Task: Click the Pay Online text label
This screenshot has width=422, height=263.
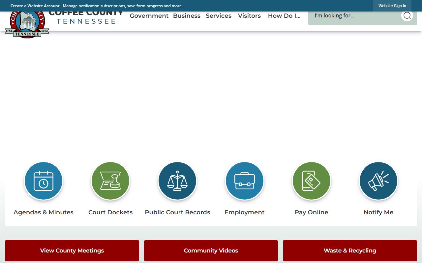Action: [312, 212]
